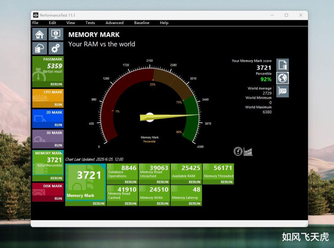The width and height of the screenshot is (334, 248).
Task: Run the CPU Mark test
Action: pyautogui.click(x=58, y=105)
